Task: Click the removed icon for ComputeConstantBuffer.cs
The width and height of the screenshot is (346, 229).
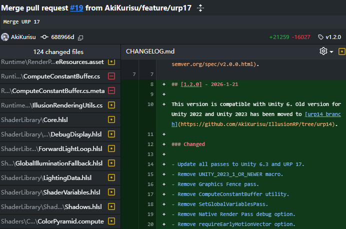Action: (x=111, y=76)
